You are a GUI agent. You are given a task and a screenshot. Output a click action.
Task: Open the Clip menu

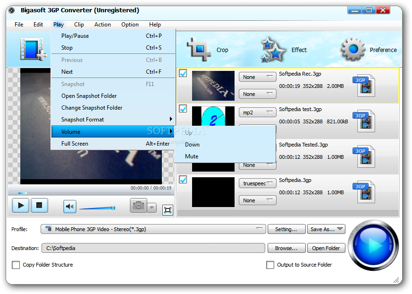[79, 25]
